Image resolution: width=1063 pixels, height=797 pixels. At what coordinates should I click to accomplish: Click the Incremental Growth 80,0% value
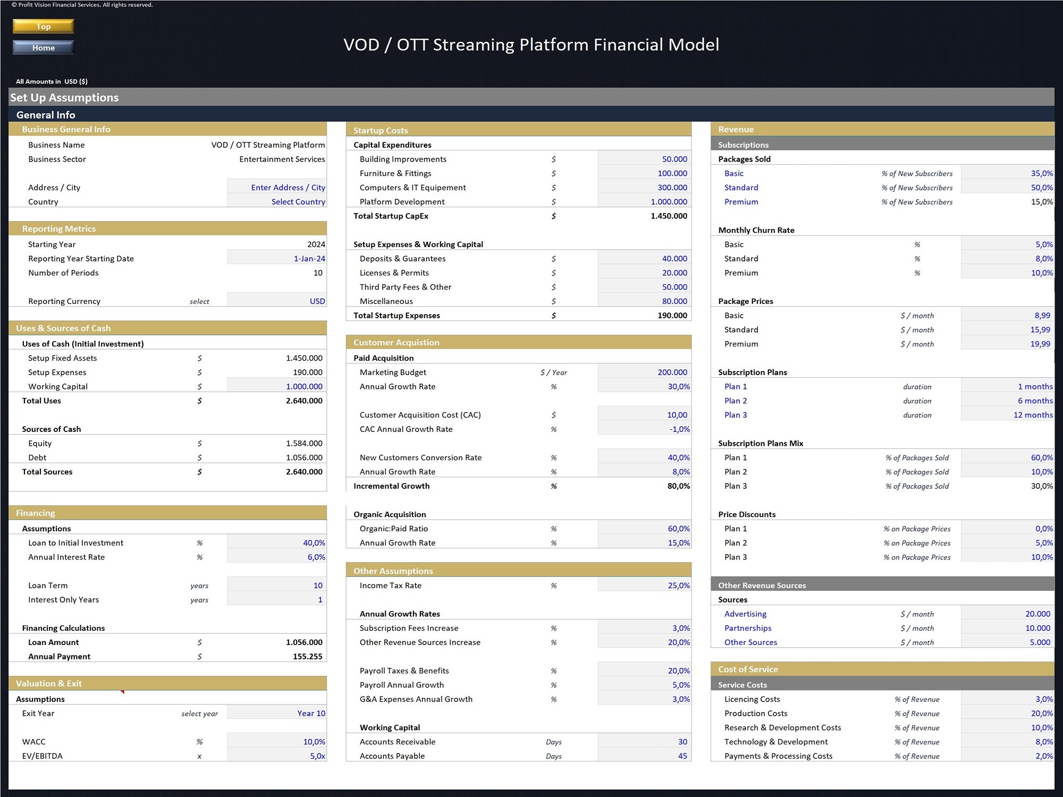coord(678,486)
